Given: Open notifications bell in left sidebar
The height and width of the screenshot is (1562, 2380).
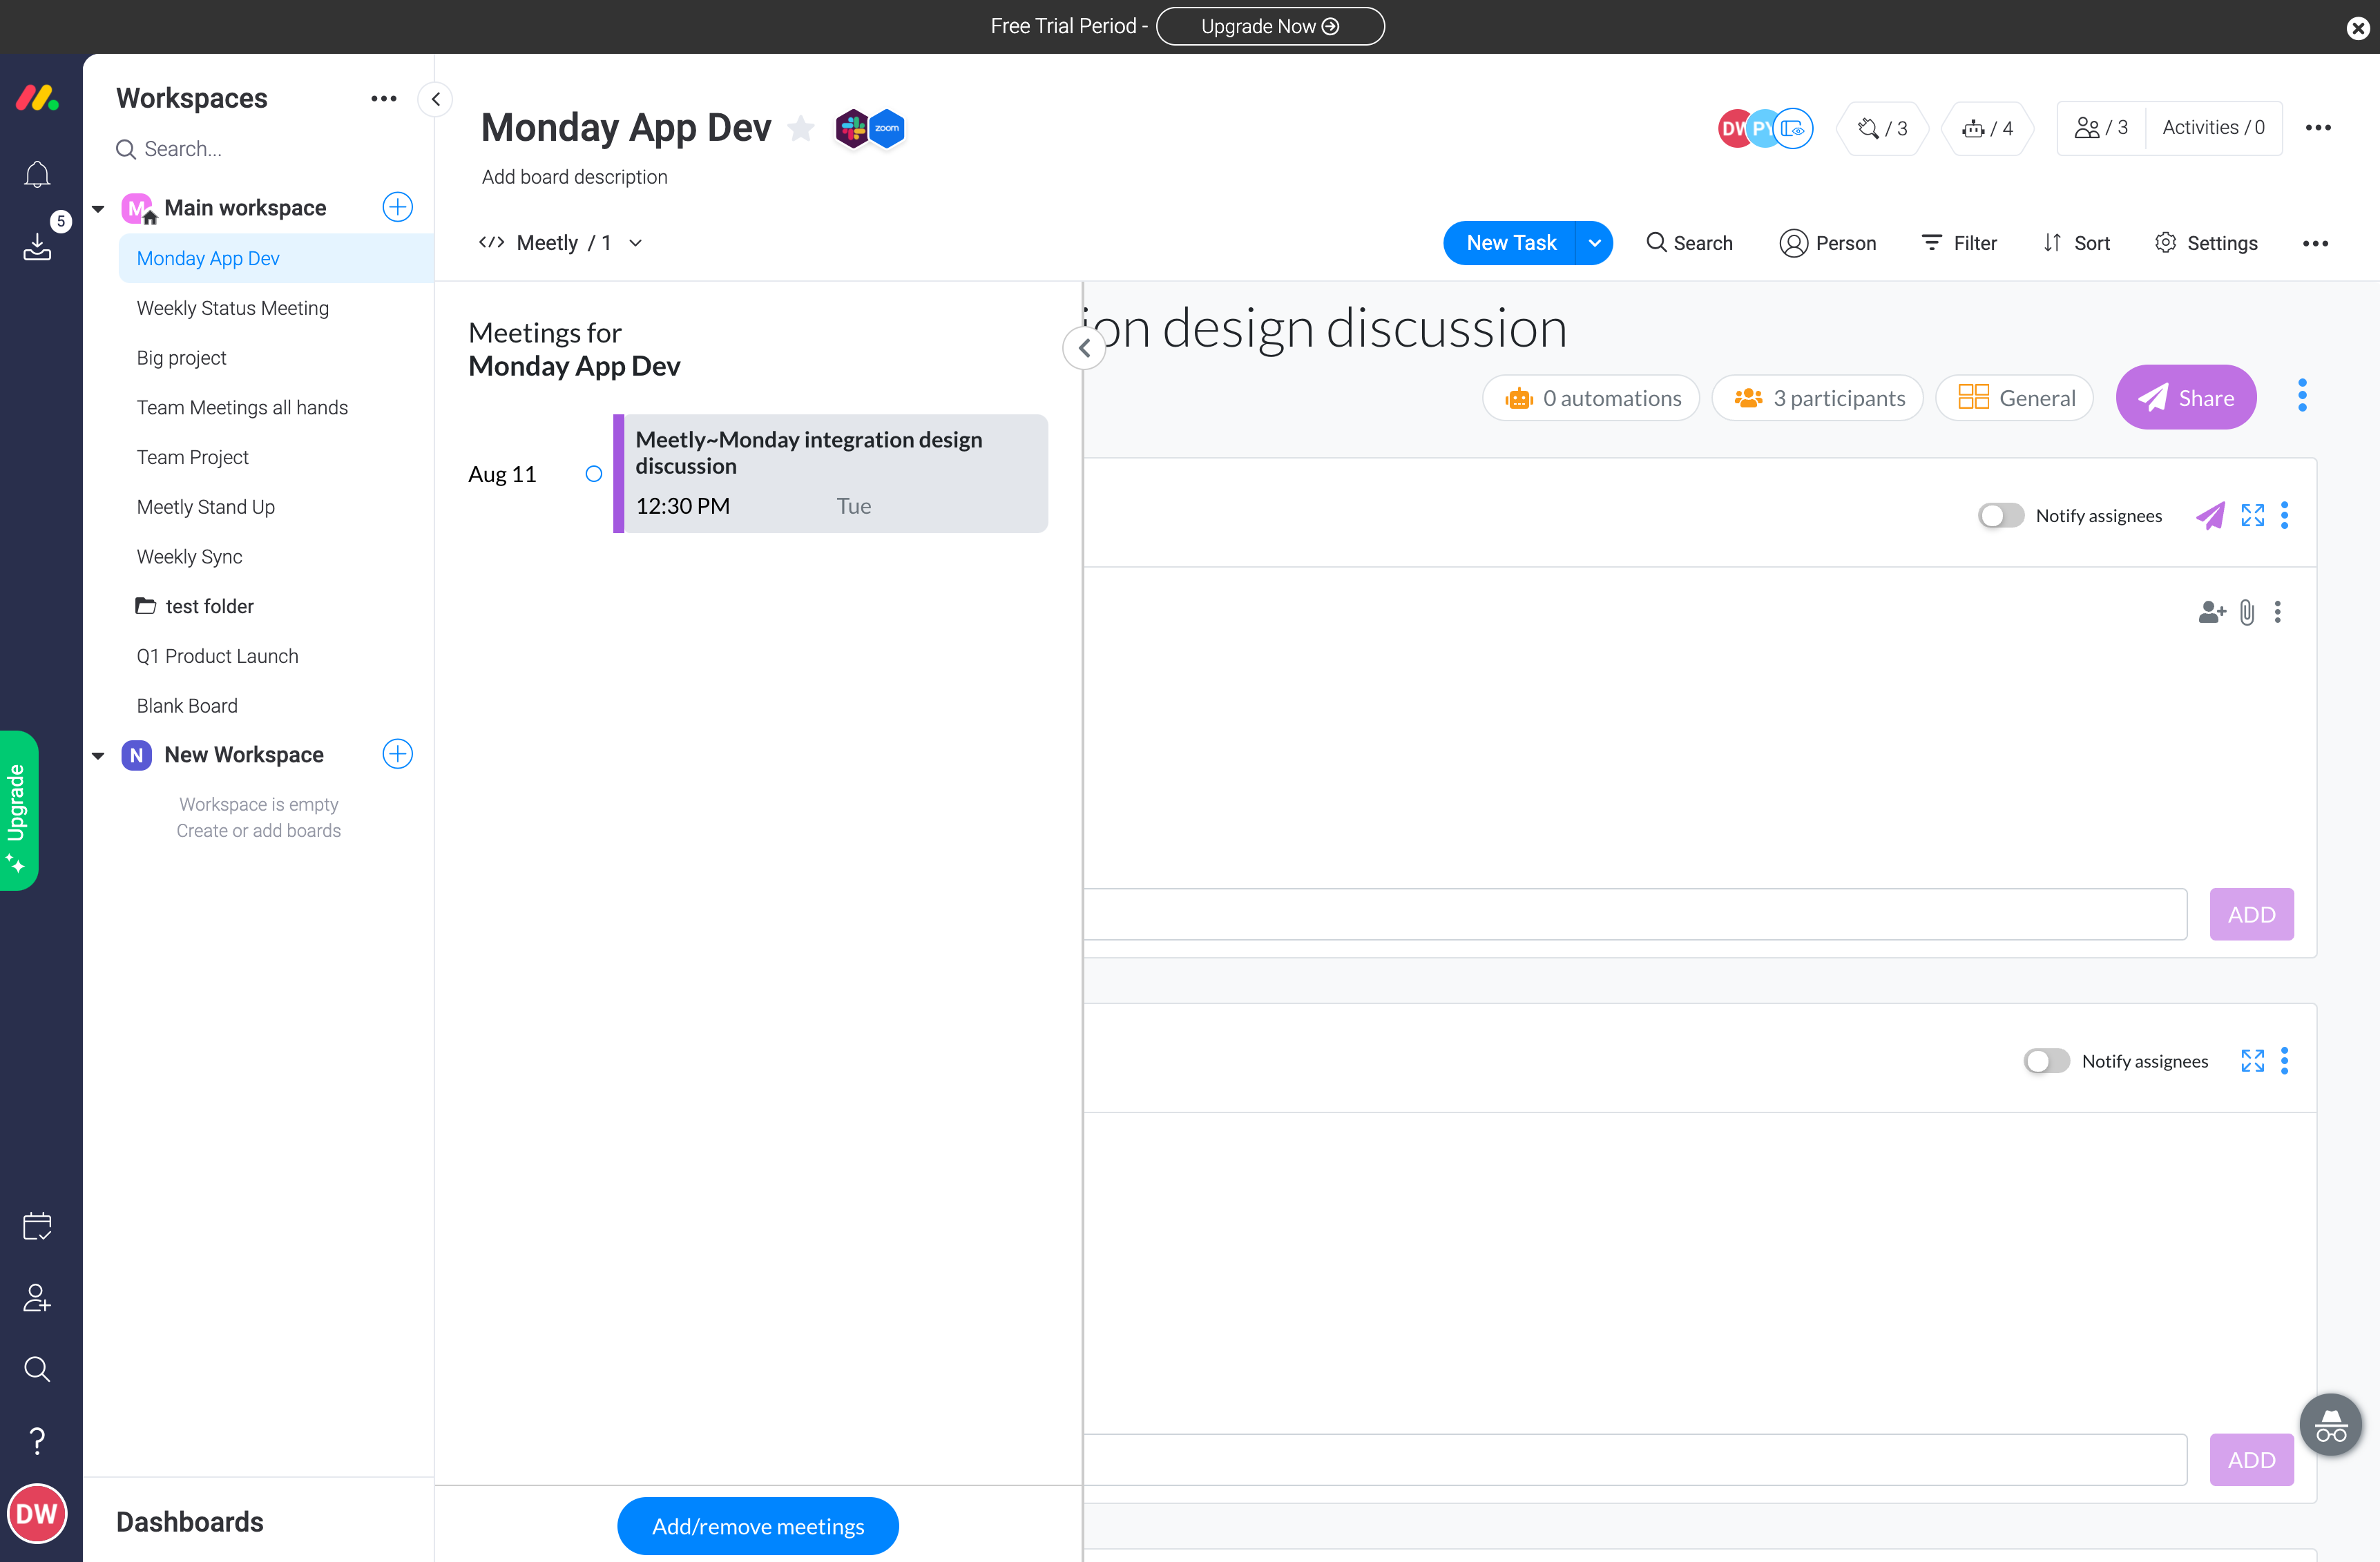Looking at the screenshot, I should (x=37, y=173).
